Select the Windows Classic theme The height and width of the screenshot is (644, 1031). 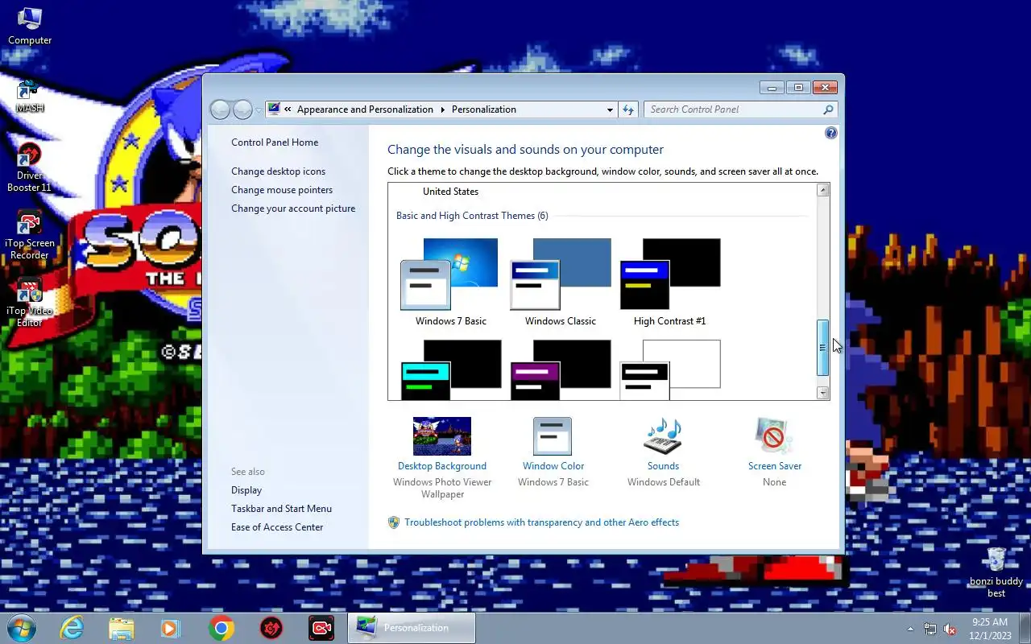561,281
